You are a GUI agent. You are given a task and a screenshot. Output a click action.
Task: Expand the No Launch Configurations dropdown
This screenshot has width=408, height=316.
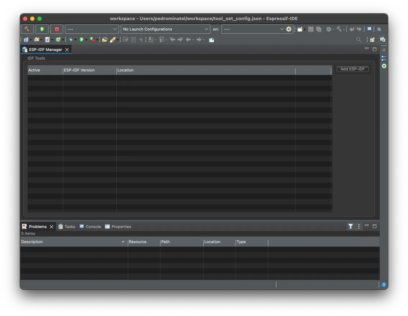click(165, 29)
